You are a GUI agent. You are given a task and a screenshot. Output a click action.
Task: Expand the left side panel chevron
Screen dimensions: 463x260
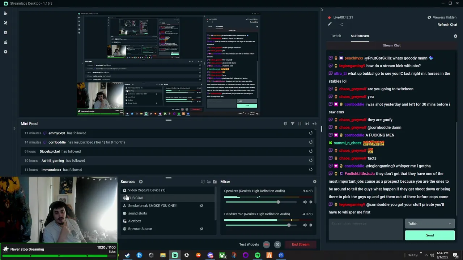tap(14, 128)
